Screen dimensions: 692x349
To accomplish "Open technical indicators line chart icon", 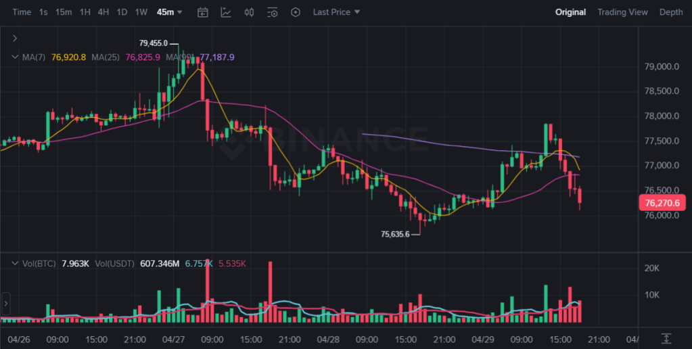I will point(226,12).
